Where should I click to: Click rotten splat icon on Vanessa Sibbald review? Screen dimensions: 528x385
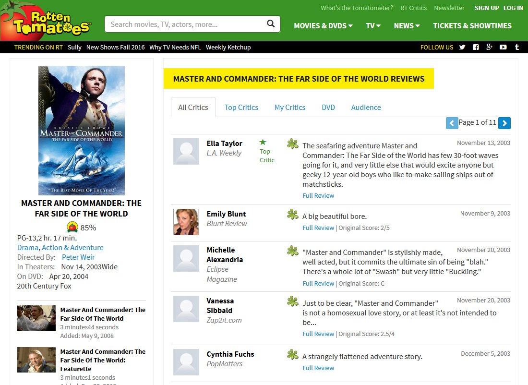(x=293, y=301)
